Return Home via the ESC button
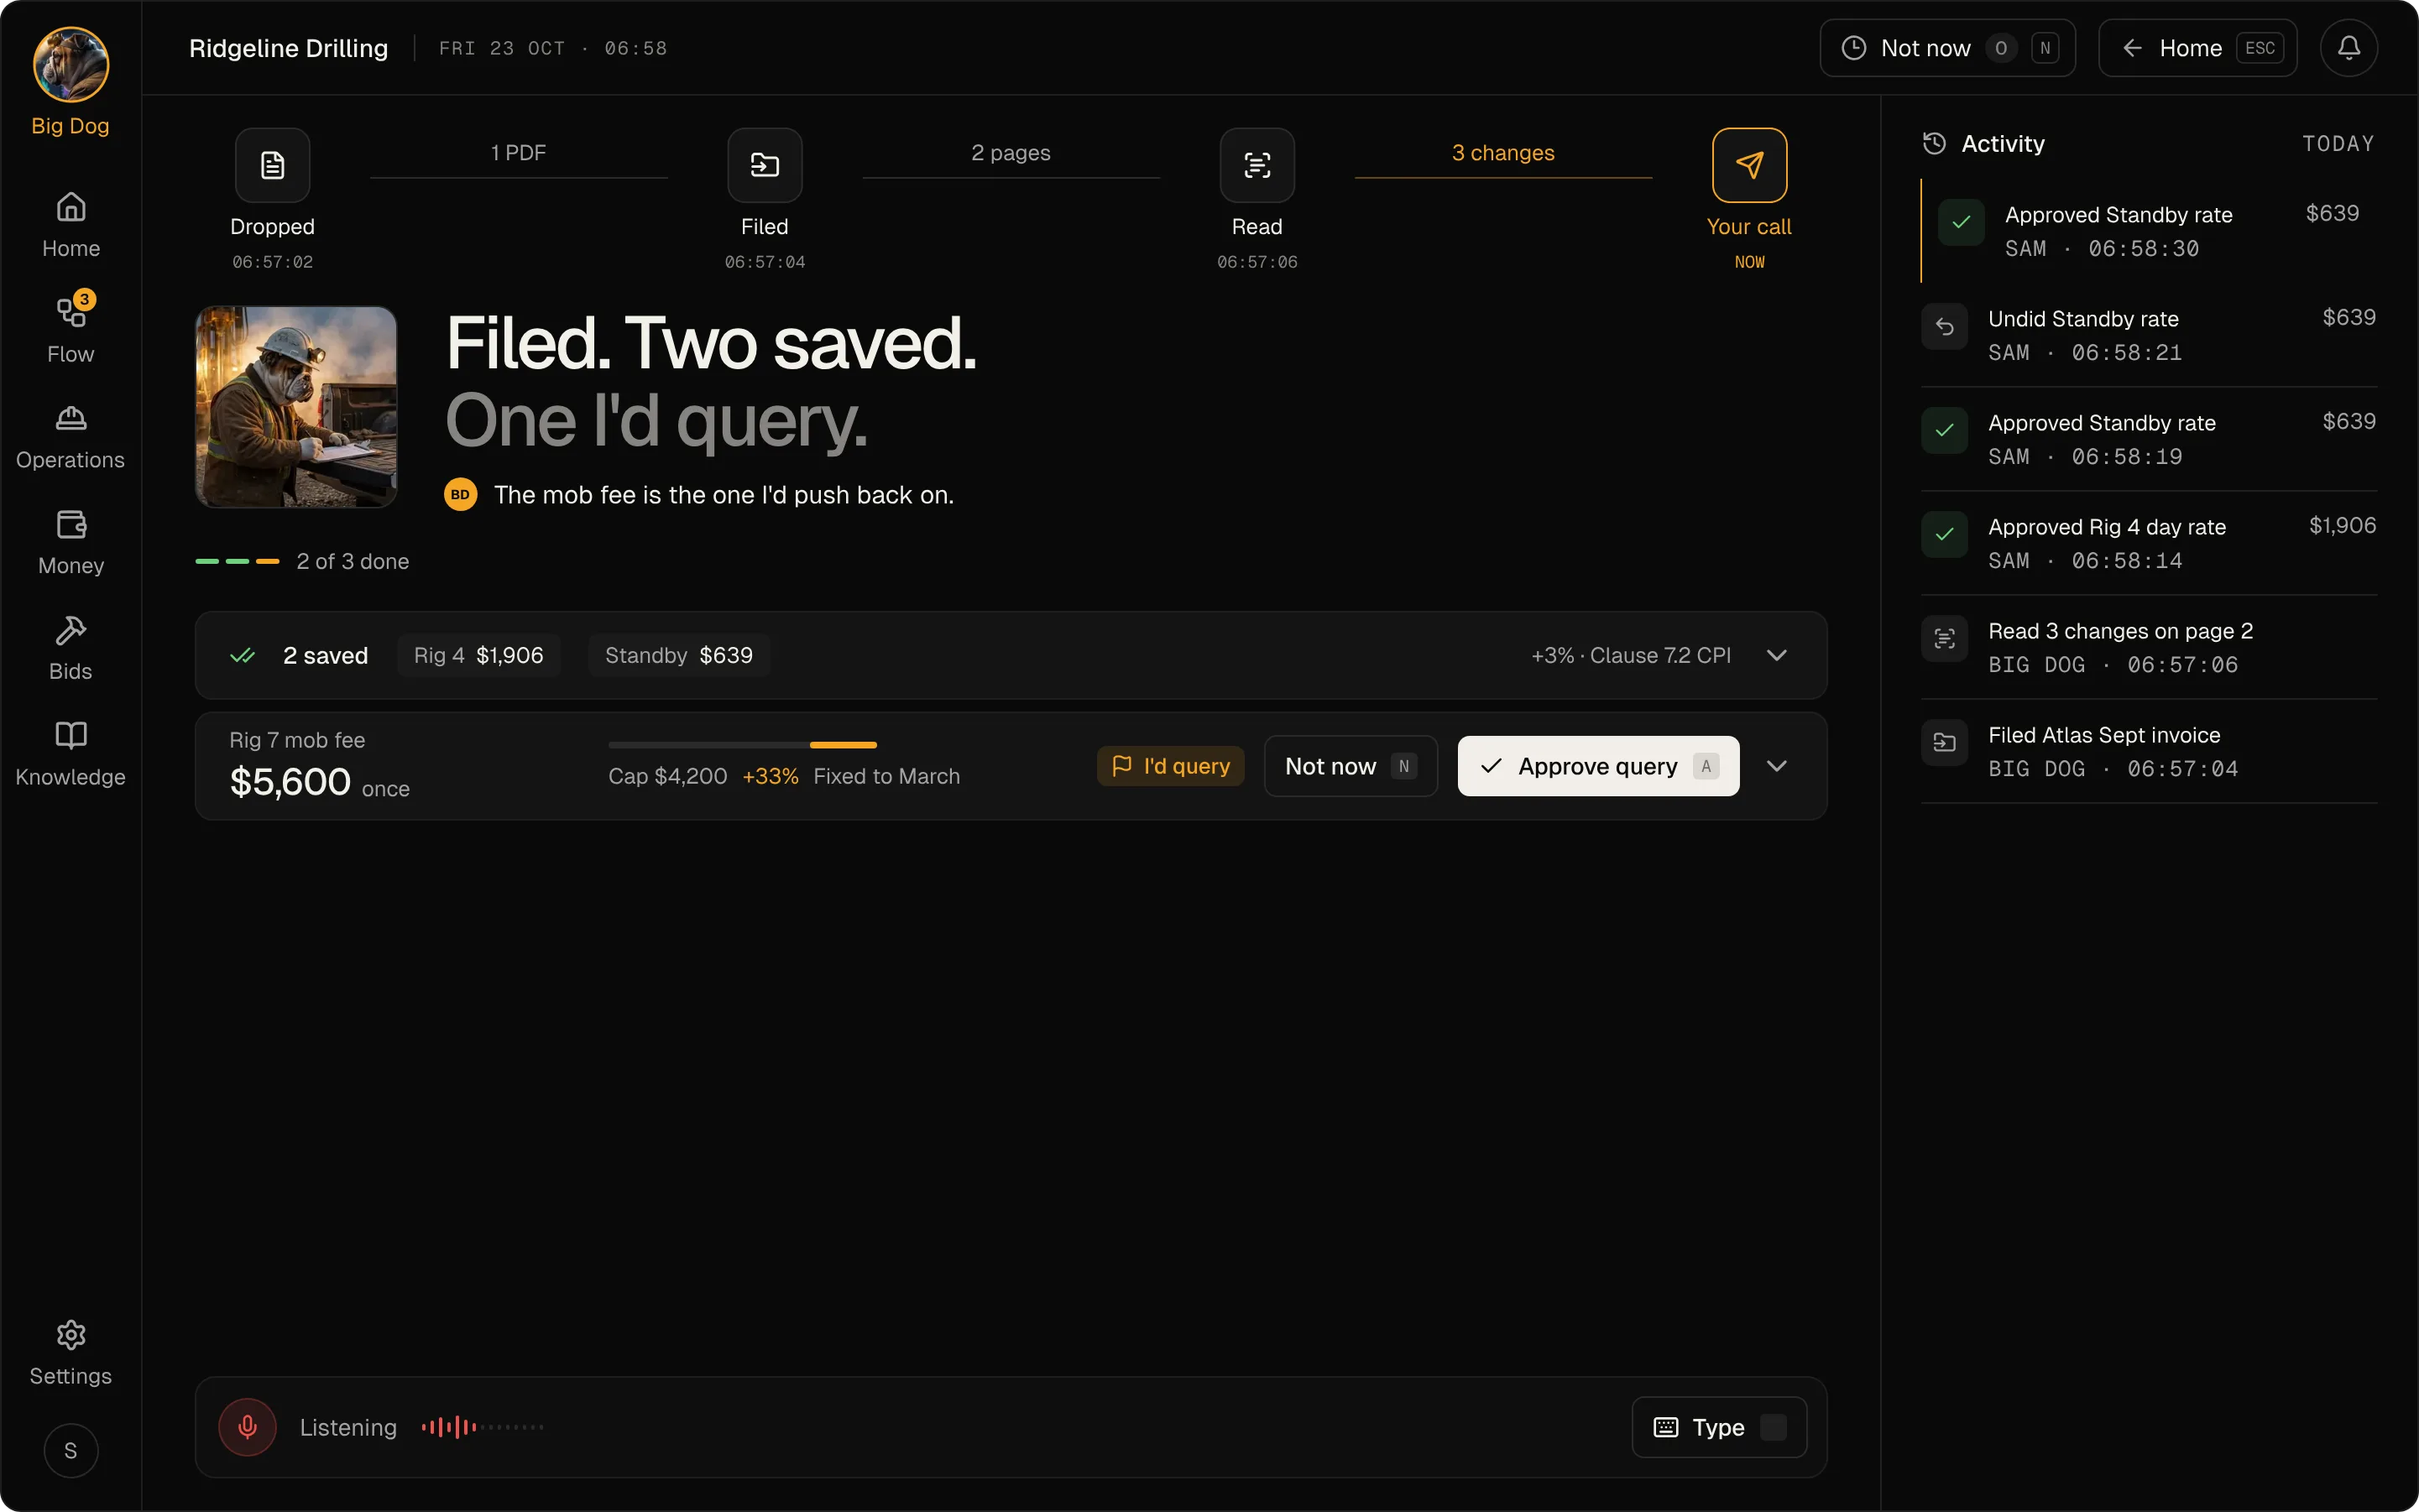2419x1512 pixels. [2197, 48]
